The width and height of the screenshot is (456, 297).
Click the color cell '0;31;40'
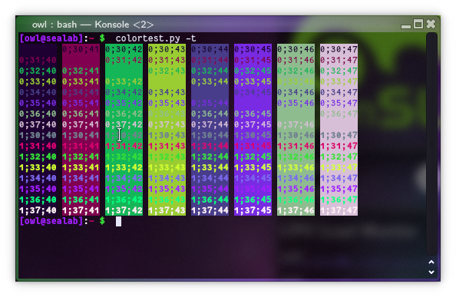(x=38, y=60)
